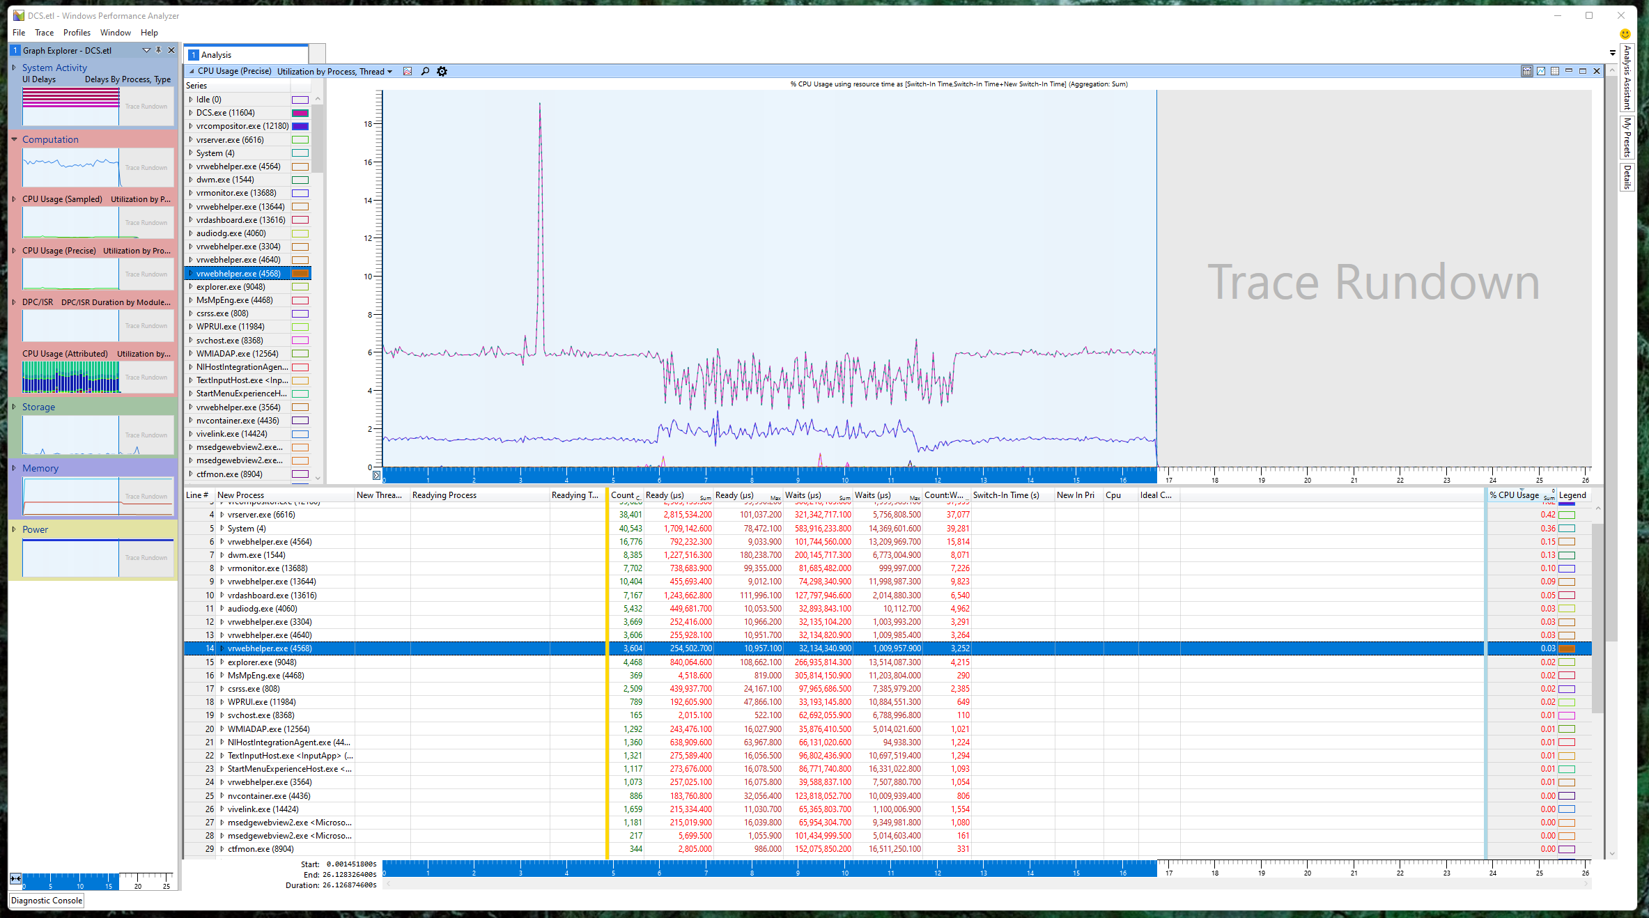This screenshot has height=918, width=1649.
Task: Click the magnifier search icon in graph toolbar
Action: pos(425,71)
